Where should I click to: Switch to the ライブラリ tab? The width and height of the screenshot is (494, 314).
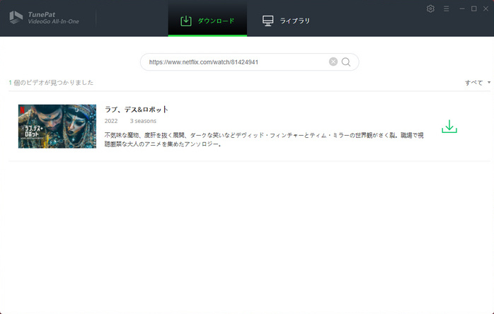pos(286,21)
